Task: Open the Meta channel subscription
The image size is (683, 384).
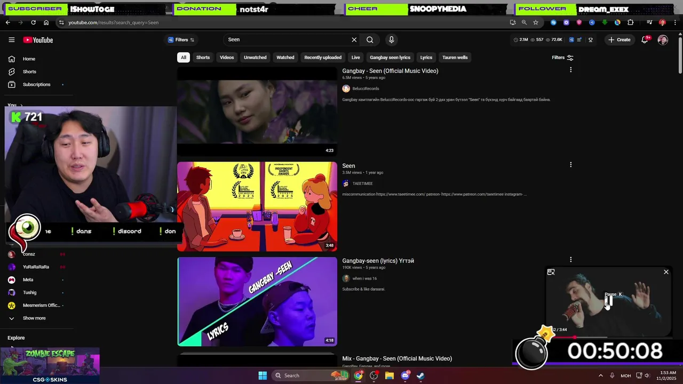Action: [x=28, y=279]
